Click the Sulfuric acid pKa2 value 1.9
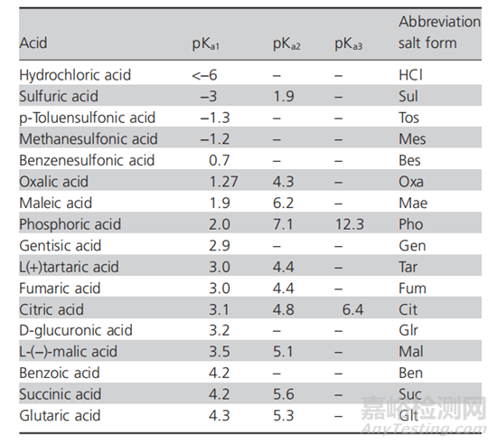Screen dimensions: 497x445 pos(284,96)
